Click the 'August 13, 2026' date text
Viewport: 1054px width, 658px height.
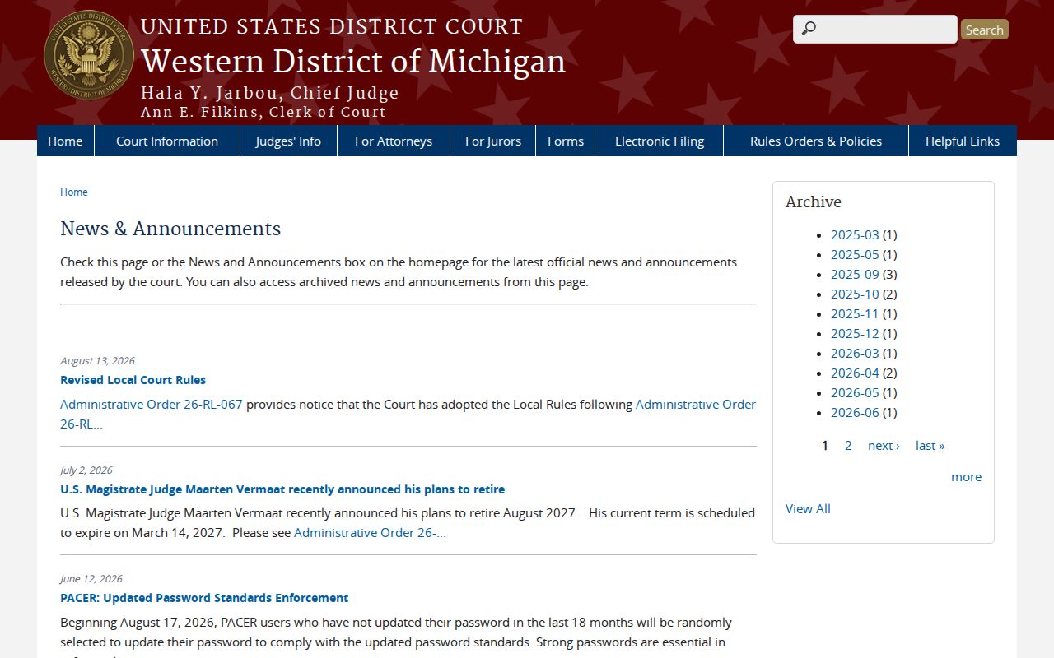[x=97, y=361]
